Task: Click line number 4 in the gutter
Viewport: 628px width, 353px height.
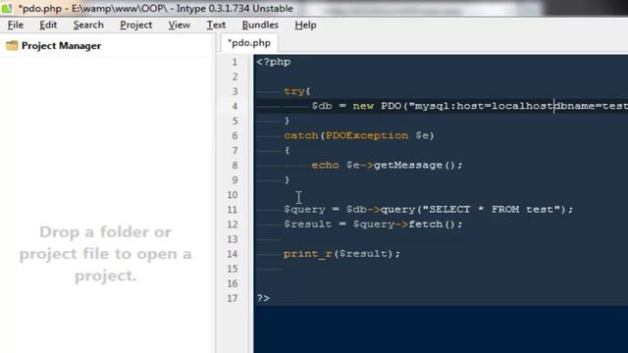Action: click(235, 106)
